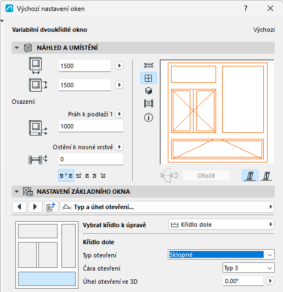
Task: Open the height 1500 options arrow
Action: point(119,85)
